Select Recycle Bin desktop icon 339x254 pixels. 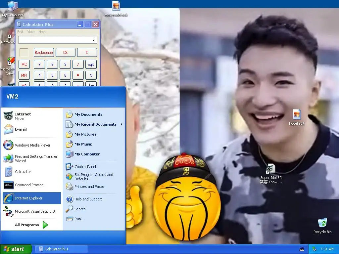click(322, 226)
